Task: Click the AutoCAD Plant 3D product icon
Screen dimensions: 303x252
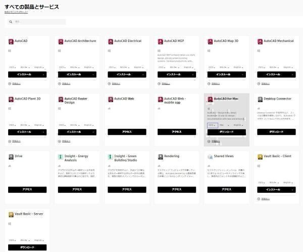Action: (x=11, y=99)
